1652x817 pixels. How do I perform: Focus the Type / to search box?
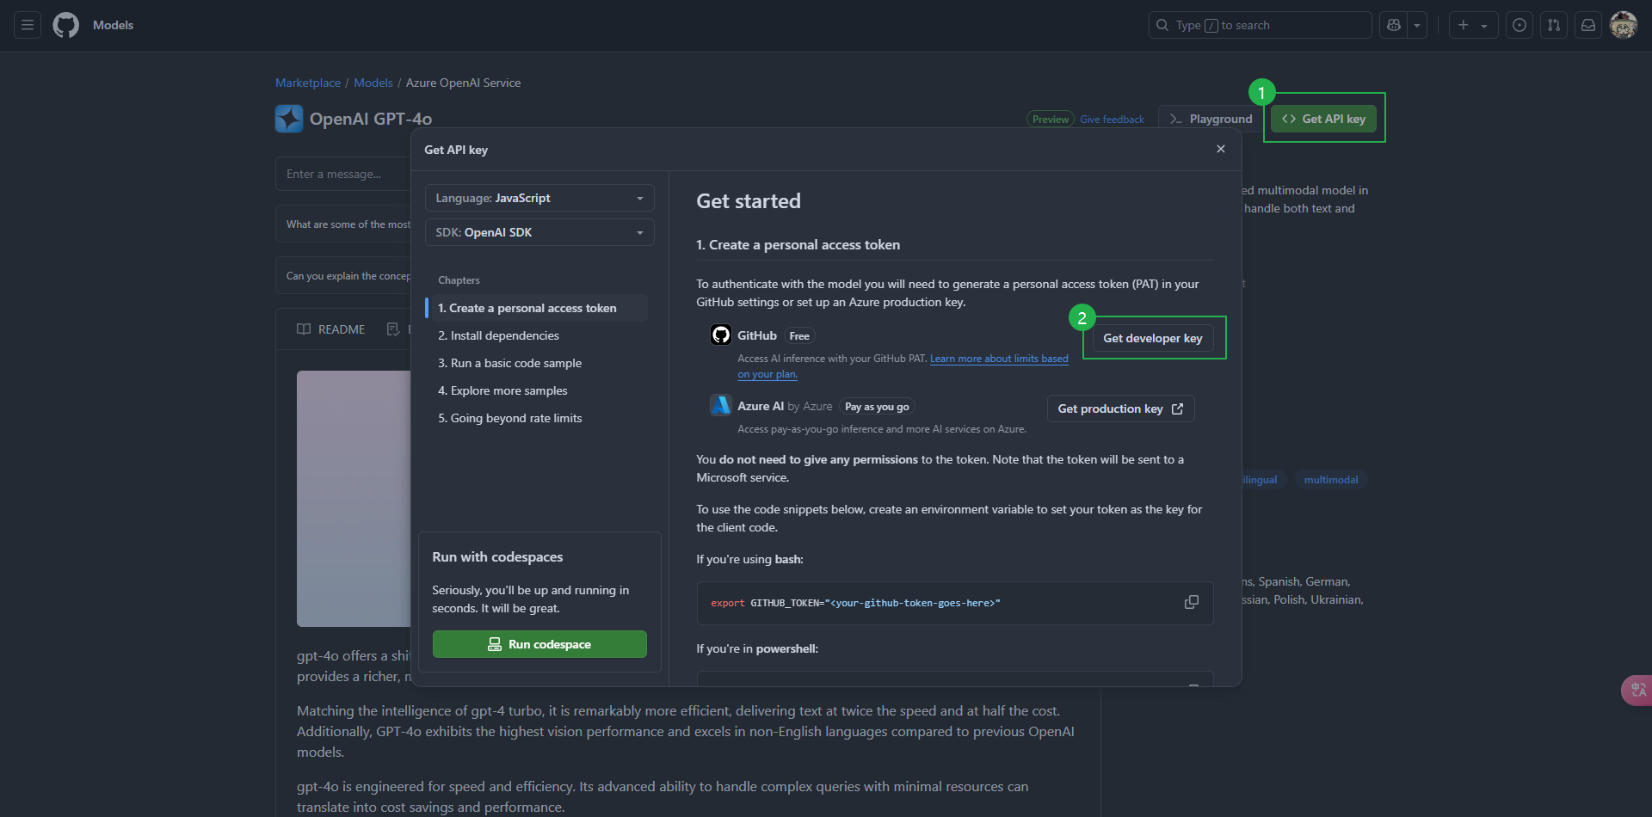pos(1260,25)
